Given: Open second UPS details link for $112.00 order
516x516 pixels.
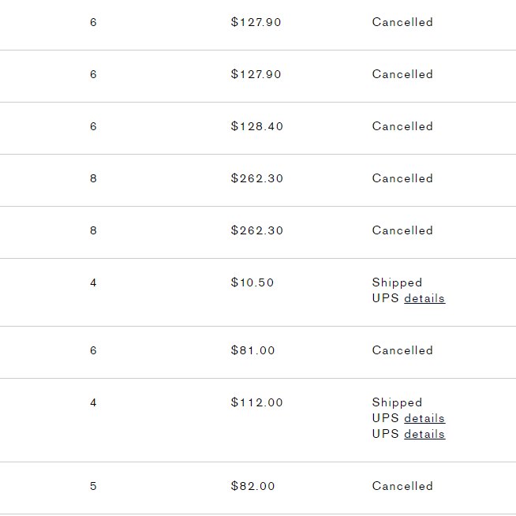Looking at the screenshot, I should (x=424, y=434).
